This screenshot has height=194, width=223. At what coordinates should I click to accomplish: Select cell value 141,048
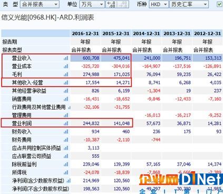click(x=121, y=123)
